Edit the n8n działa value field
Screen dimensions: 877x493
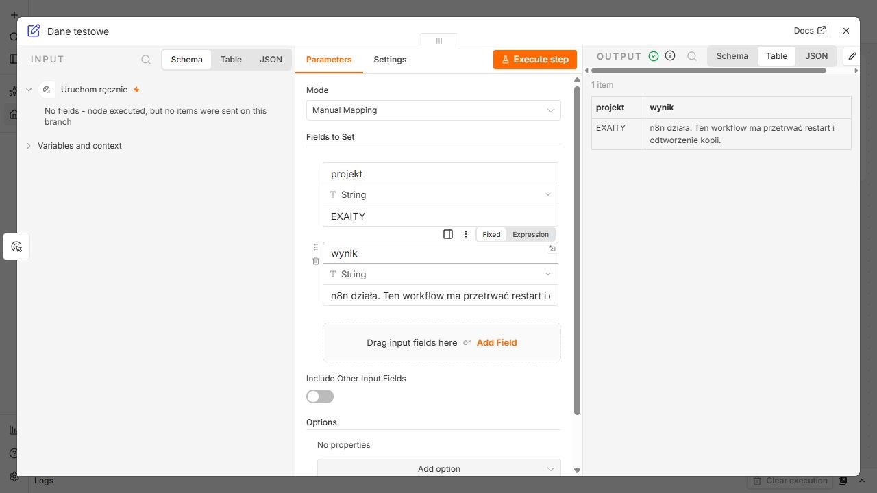(x=440, y=296)
